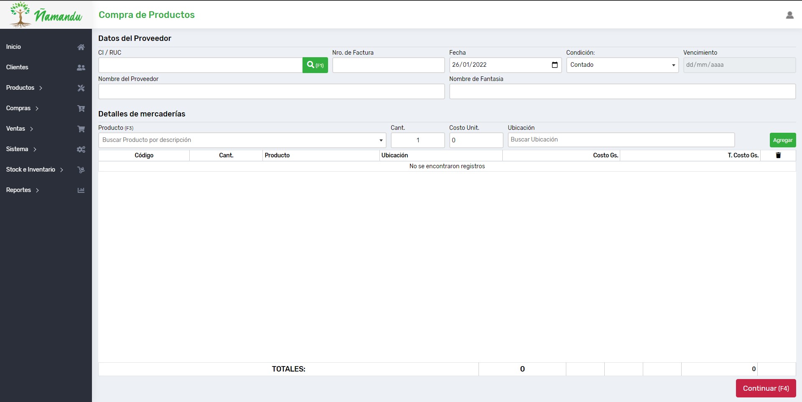Click the Nombre de Fantasia field
This screenshot has width=802, height=402.
(622, 91)
